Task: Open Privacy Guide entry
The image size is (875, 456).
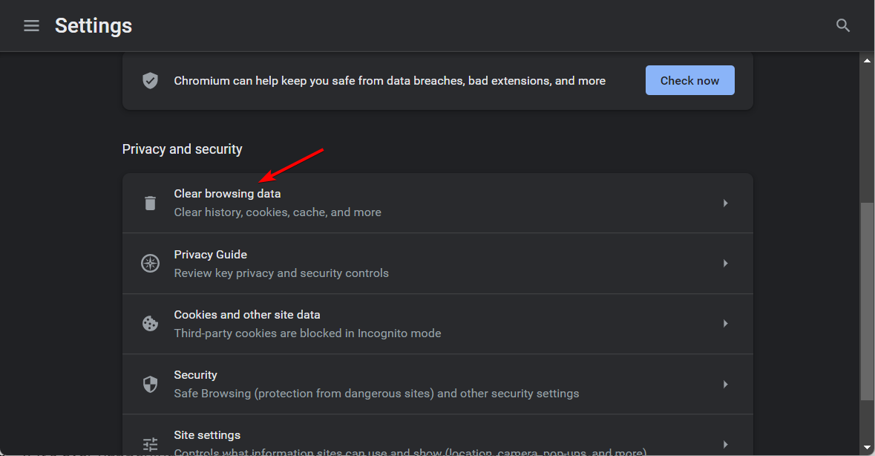Action: [x=438, y=264]
